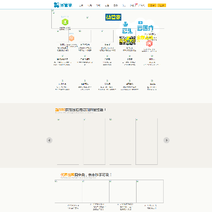Click the first yellow button in the header
Image resolution: width=212 pixels, height=212 pixels.
point(152,5)
